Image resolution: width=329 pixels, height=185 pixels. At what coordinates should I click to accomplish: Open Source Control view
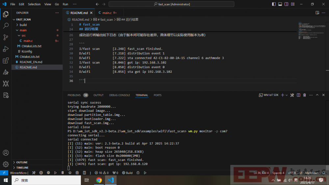(6, 37)
